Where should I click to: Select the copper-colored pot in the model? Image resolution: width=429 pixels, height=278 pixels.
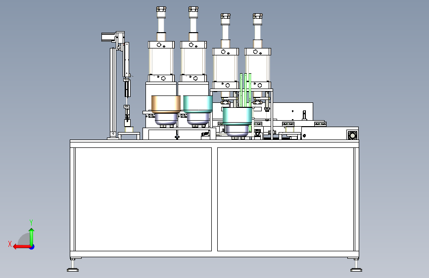[x=166, y=104]
